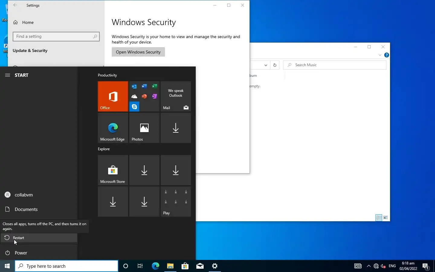
Task: Expand the ribbon in Music window
Action: [380, 55]
